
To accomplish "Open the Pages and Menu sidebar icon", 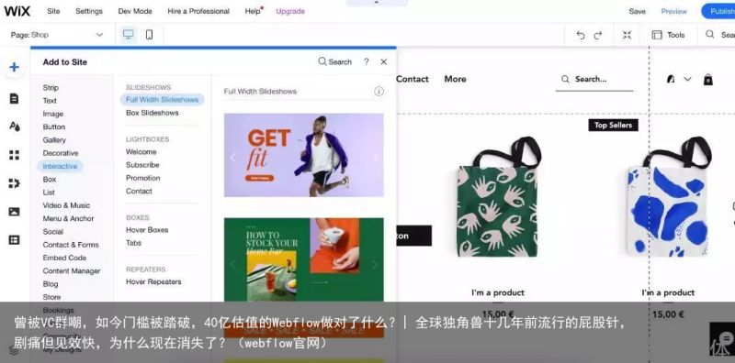I will [x=14, y=99].
